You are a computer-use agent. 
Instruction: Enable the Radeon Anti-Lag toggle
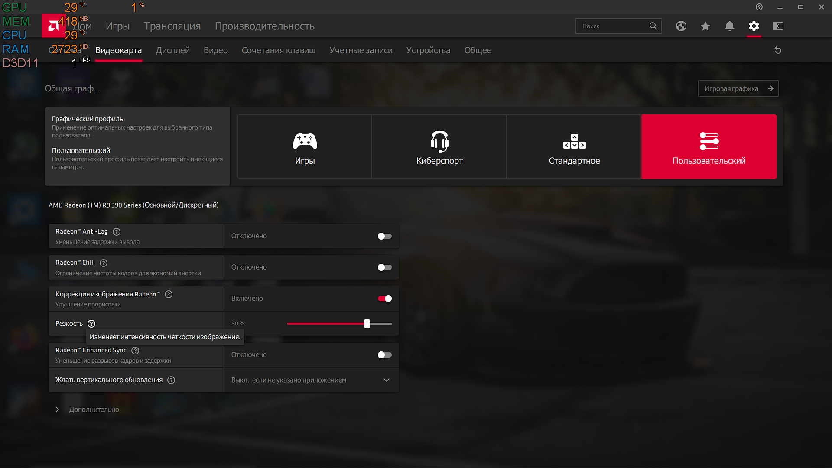click(x=384, y=236)
